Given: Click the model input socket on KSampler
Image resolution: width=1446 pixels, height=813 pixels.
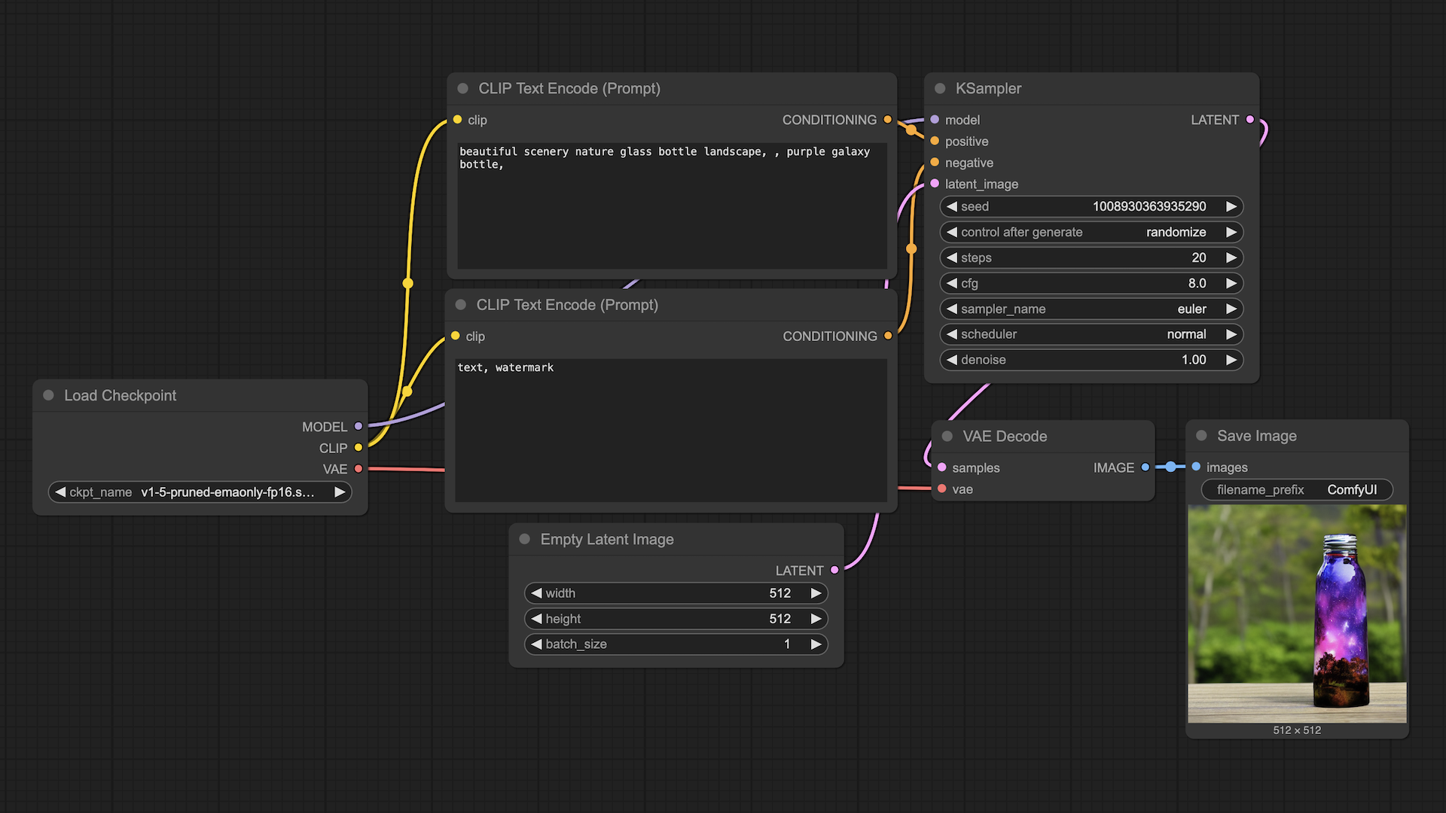Looking at the screenshot, I should click(x=935, y=120).
